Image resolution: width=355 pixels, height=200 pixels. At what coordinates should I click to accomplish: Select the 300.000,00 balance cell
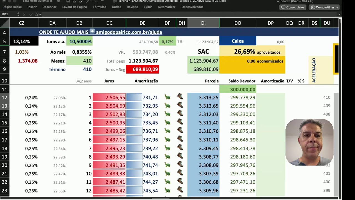point(238,89)
